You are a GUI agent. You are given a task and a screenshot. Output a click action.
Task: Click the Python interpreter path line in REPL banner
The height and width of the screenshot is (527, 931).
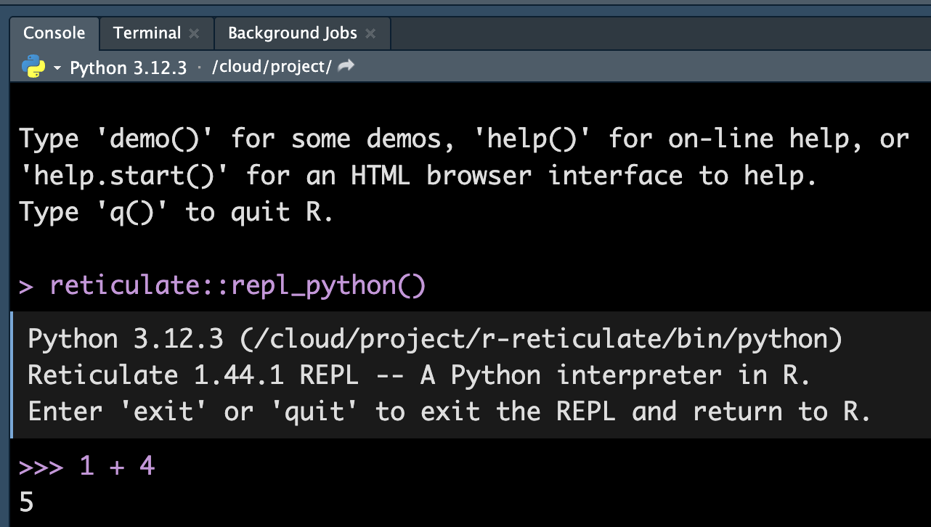click(x=434, y=339)
